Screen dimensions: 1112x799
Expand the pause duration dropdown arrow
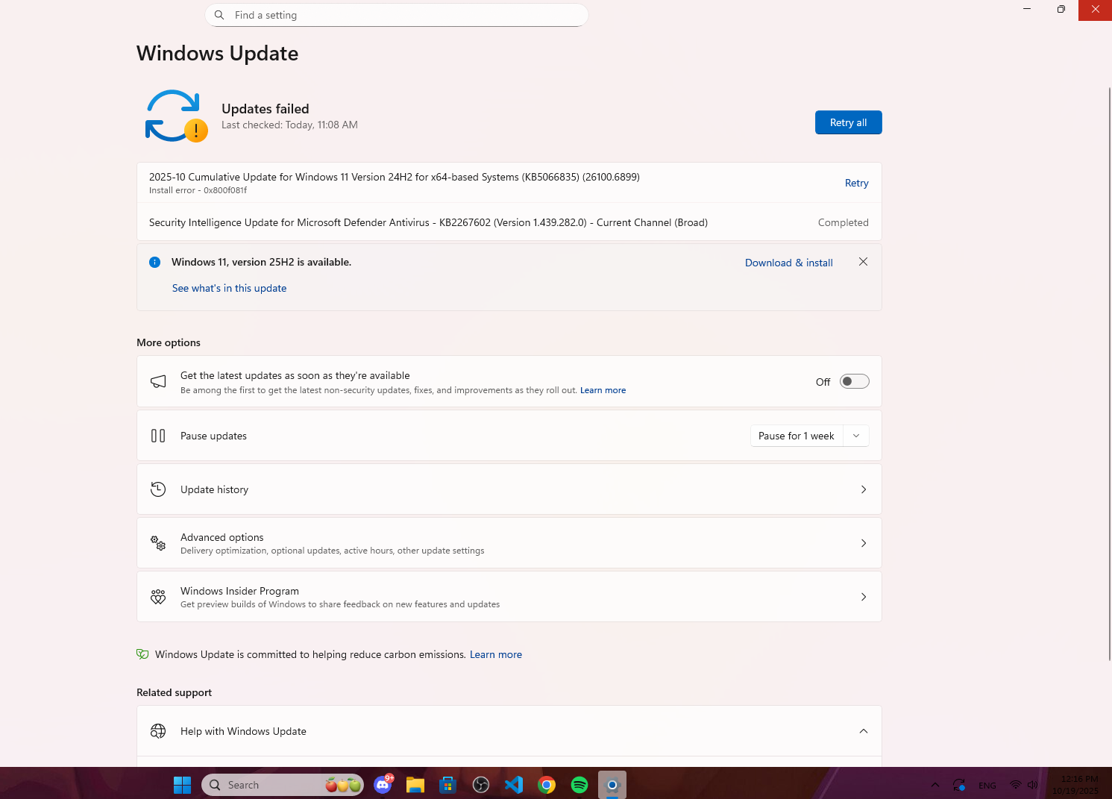[x=856, y=436]
